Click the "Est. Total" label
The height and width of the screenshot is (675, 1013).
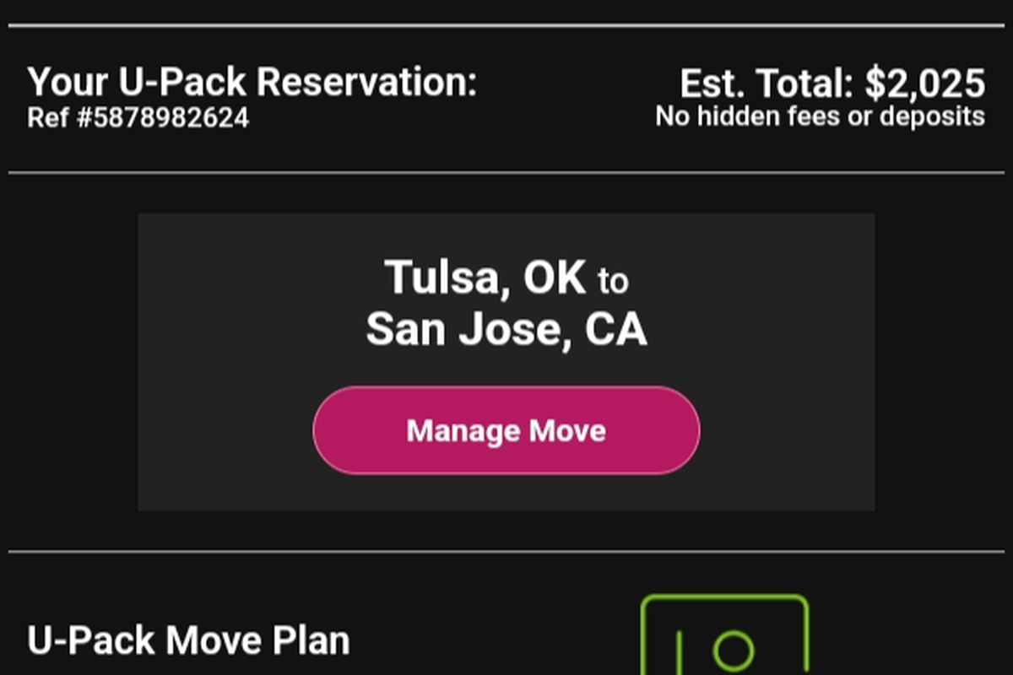768,84
